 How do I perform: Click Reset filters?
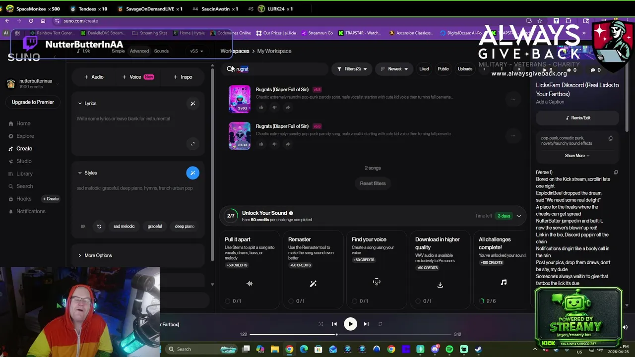tap(373, 183)
